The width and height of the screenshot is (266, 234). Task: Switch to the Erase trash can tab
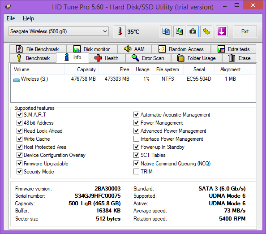point(239,58)
